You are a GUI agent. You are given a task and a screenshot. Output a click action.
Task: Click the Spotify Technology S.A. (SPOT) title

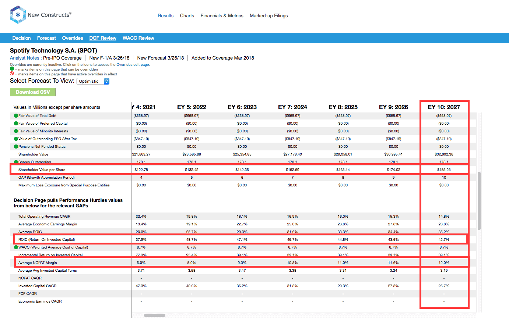[53, 50]
